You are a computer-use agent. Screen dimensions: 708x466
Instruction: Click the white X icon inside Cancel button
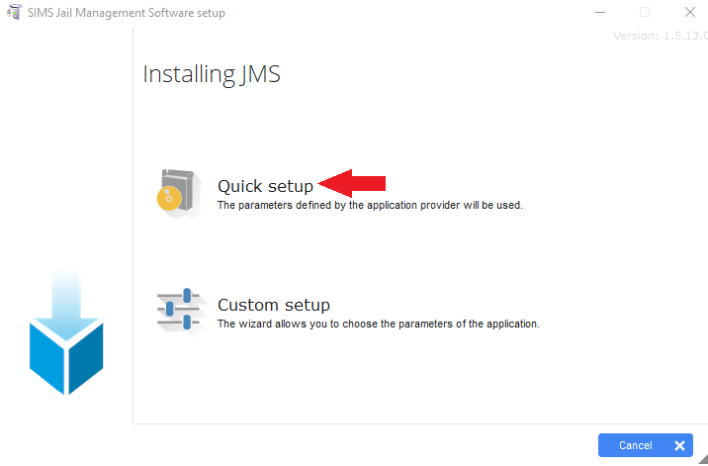(x=679, y=445)
